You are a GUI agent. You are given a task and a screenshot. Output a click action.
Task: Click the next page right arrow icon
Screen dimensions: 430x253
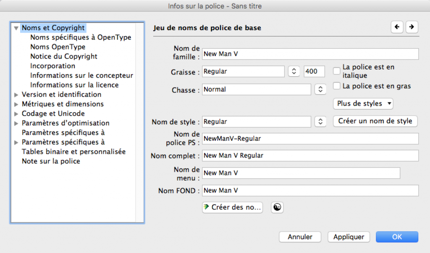(412, 27)
